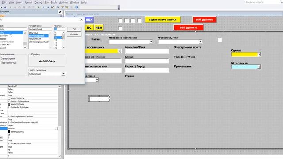Open the Toolbox toolbar icon
Image resolution: width=283 pixels, height=159 pixels.
tap(72, 7)
